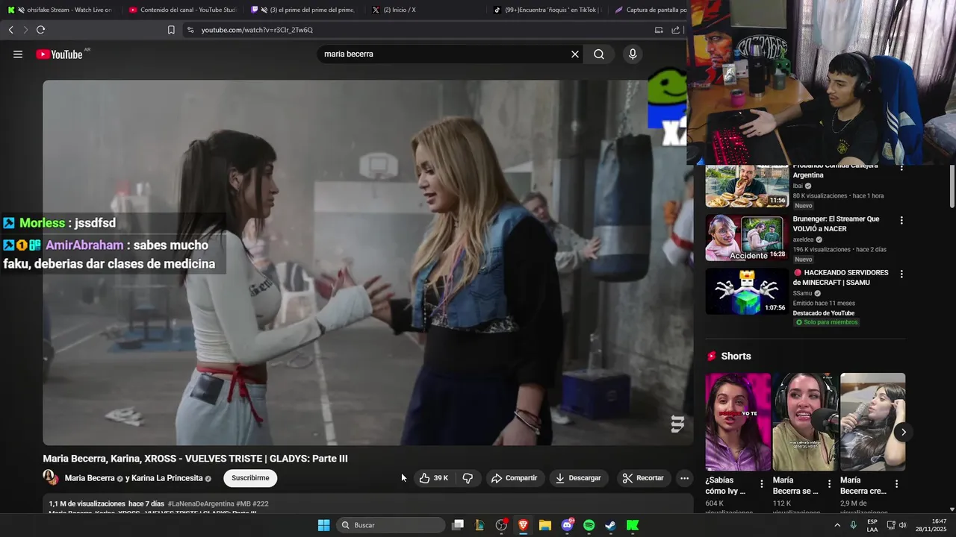
Task: Open Brunenger El Streamer video thumbnail
Action: click(x=747, y=238)
